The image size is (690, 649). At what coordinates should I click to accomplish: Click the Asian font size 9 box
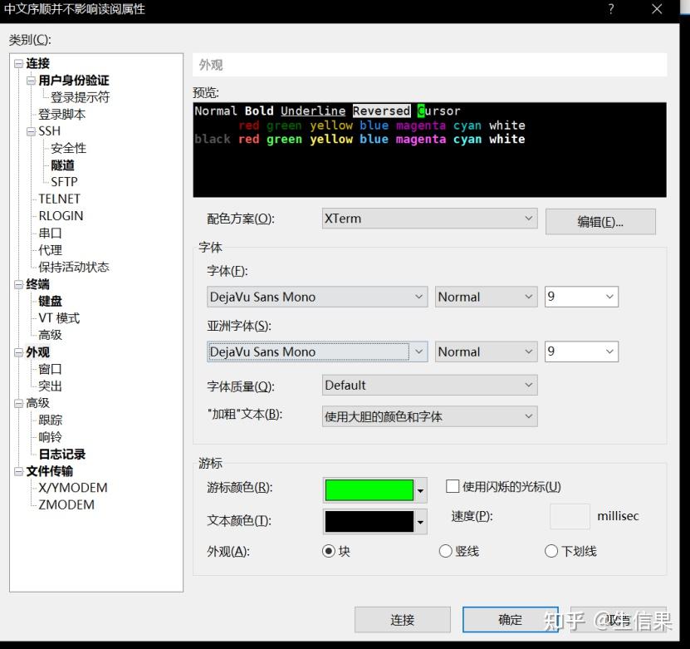581,352
